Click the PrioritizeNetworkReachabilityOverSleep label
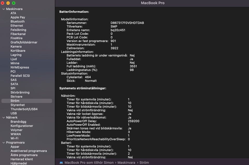 [x=96, y=139]
